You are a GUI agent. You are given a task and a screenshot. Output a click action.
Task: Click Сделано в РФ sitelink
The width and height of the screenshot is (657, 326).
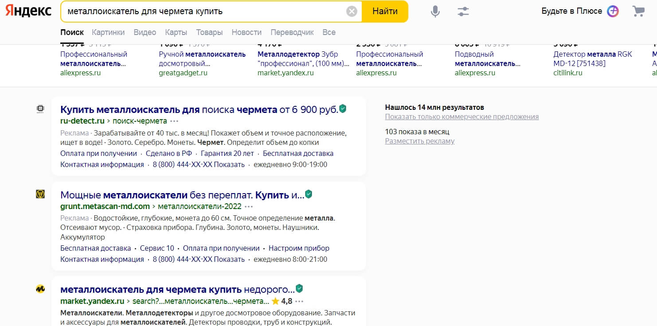tap(169, 154)
